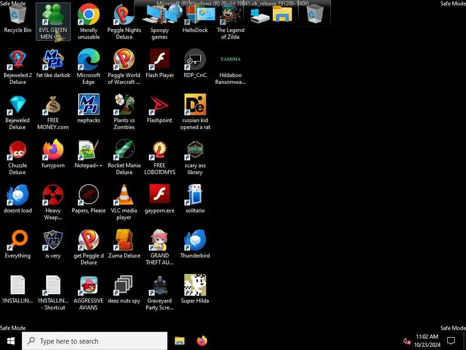Click the 'is very' shield icon
466x350 pixels.
point(53,244)
